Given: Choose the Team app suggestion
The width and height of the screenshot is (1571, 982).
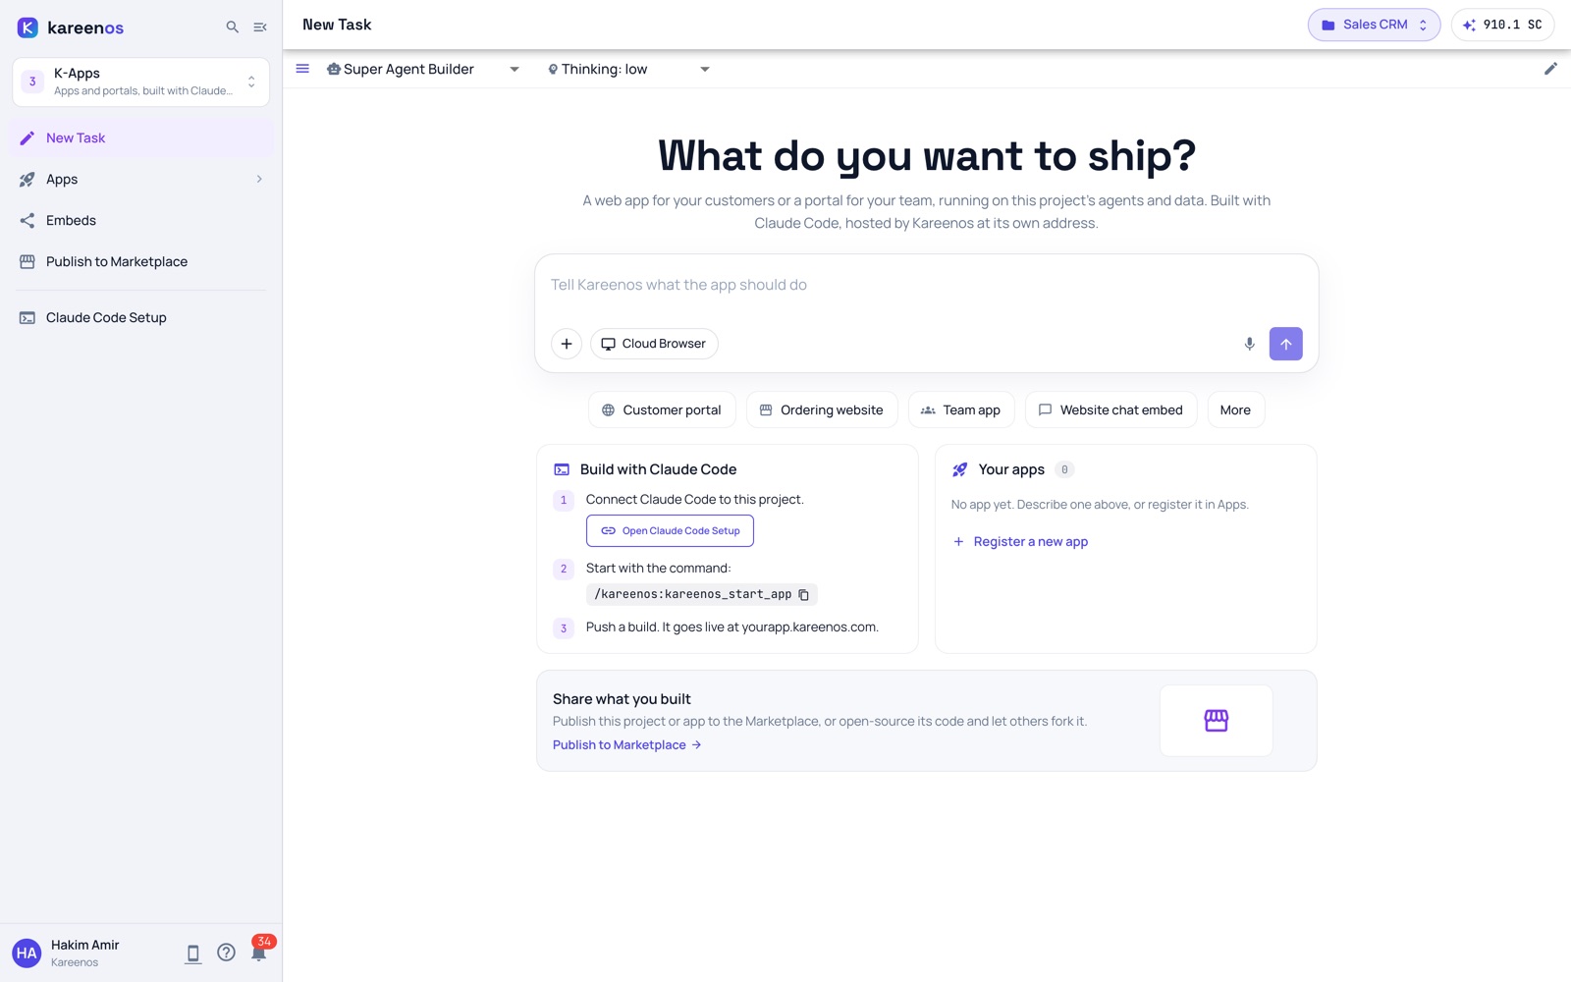Looking at the screenshot, I should pos(961,409).
